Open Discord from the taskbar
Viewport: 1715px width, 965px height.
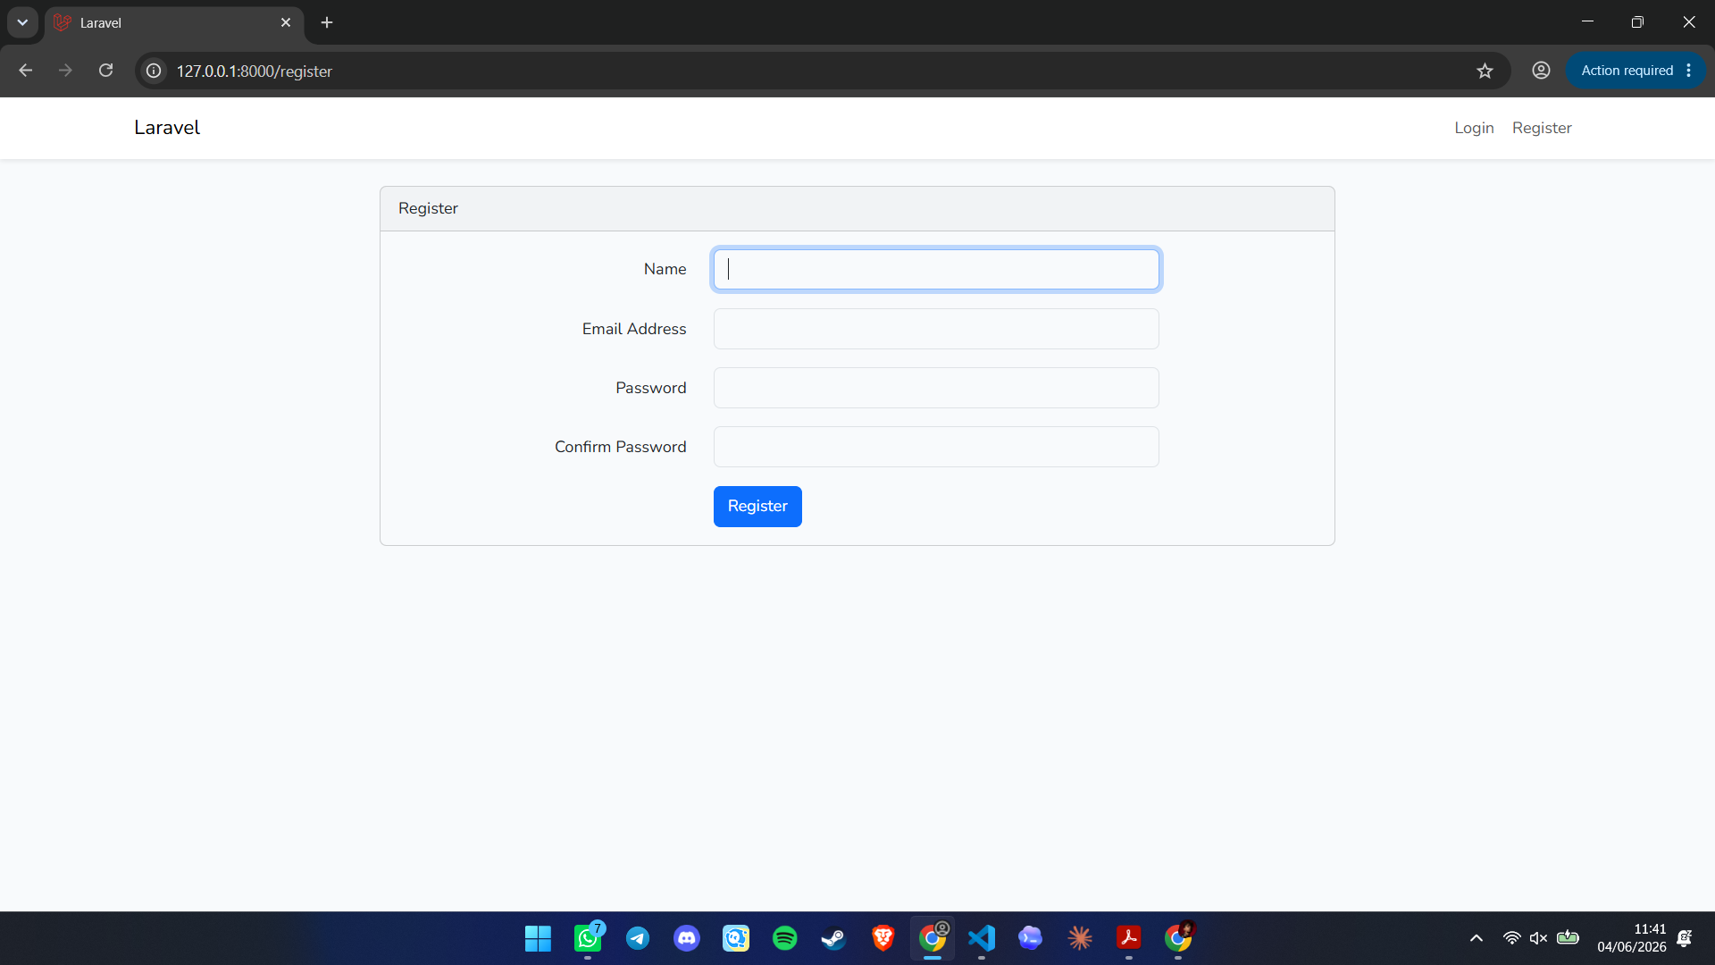click(687, 938)
